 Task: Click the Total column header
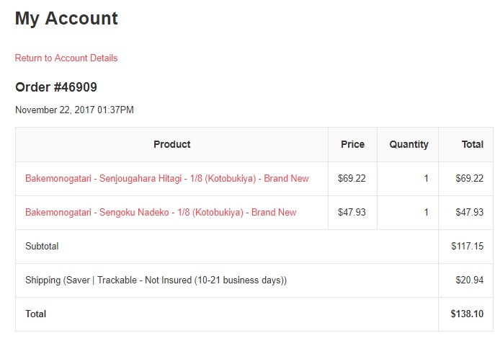pyautogui.click(x=472, y=145)
